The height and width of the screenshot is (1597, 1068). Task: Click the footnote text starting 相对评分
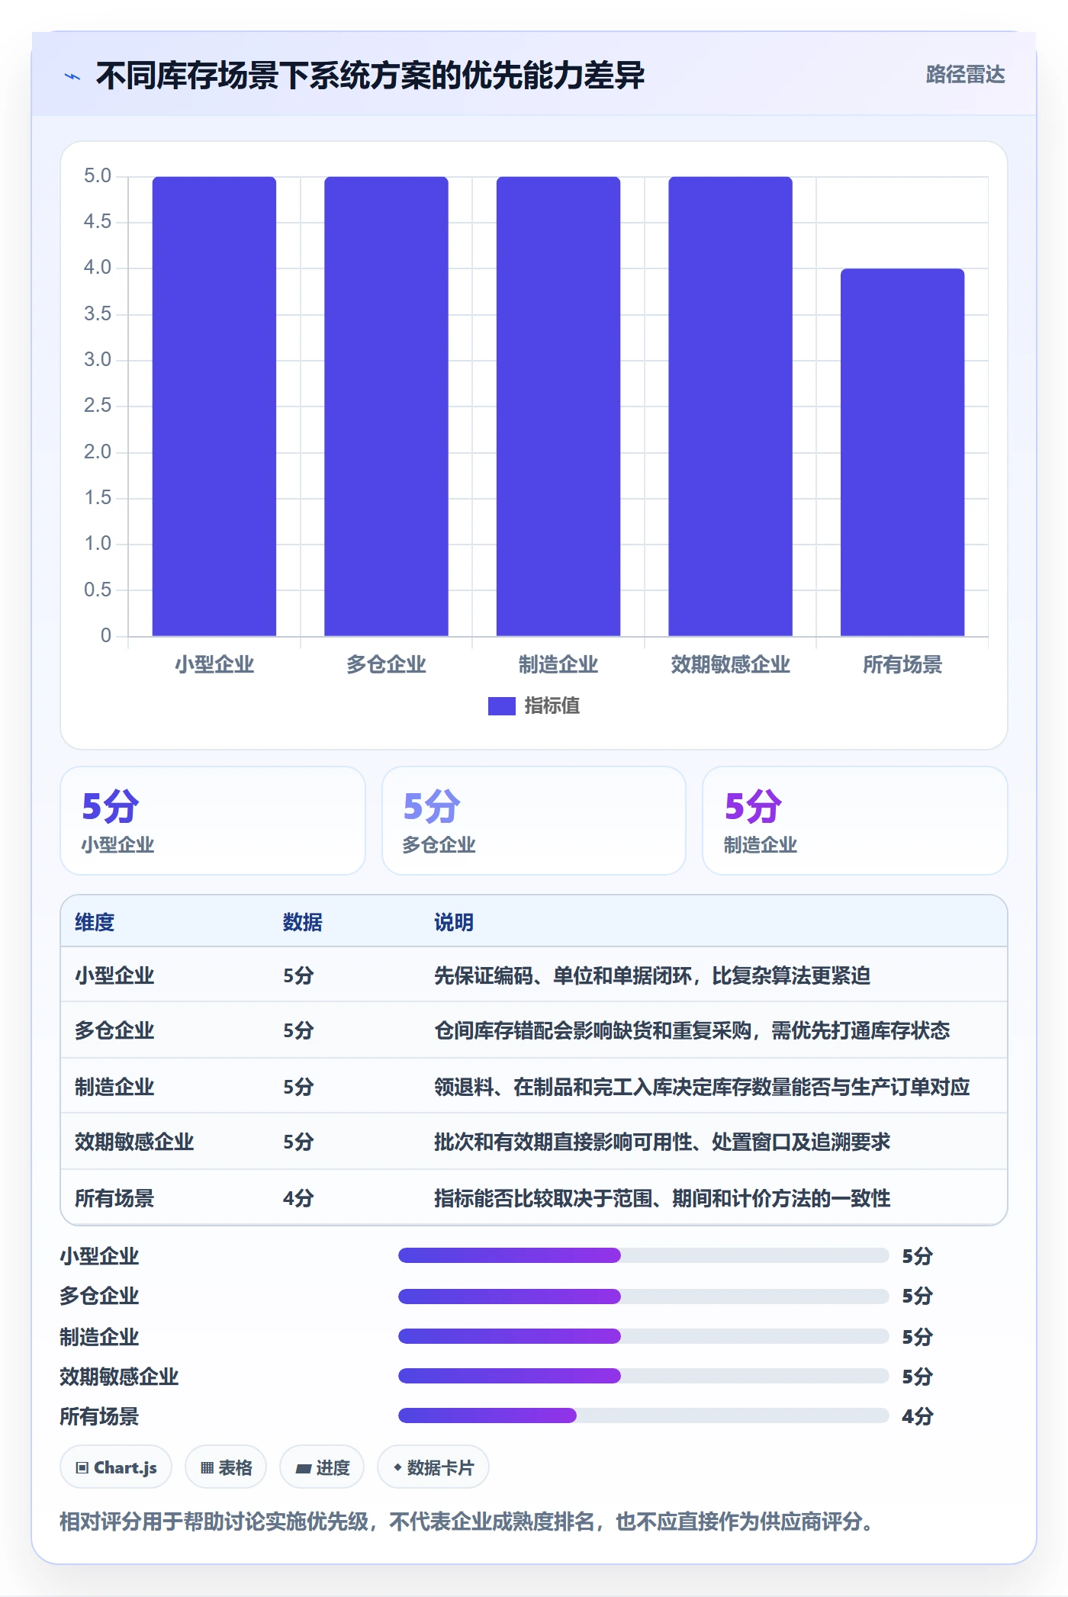467,1522
